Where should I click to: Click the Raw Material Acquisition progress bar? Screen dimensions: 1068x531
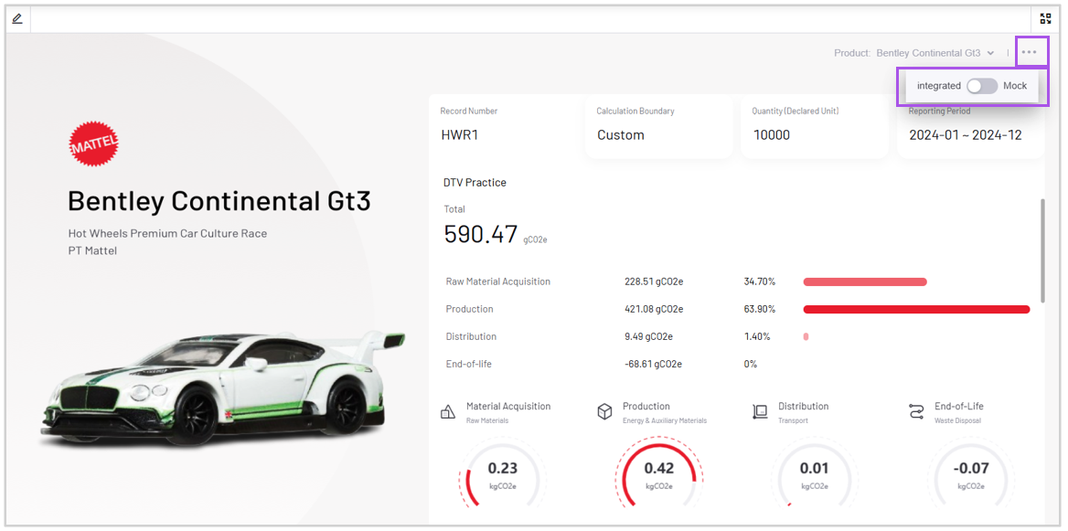(x=865, y=281)
